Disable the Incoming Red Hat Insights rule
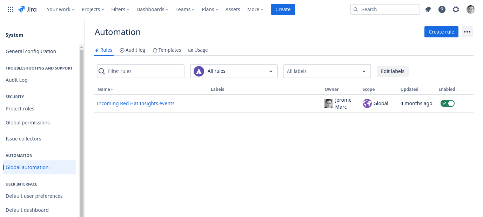 (x=447, y=103)
